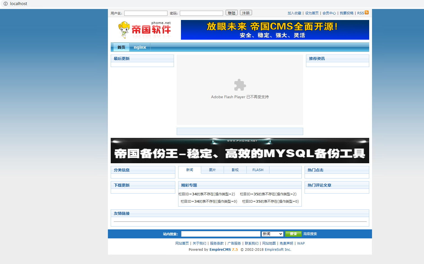Click the EmpireCMS 7.5 footer link
Image resolution: width=424 pixels, height=264 pixels.
click(224, 249)
